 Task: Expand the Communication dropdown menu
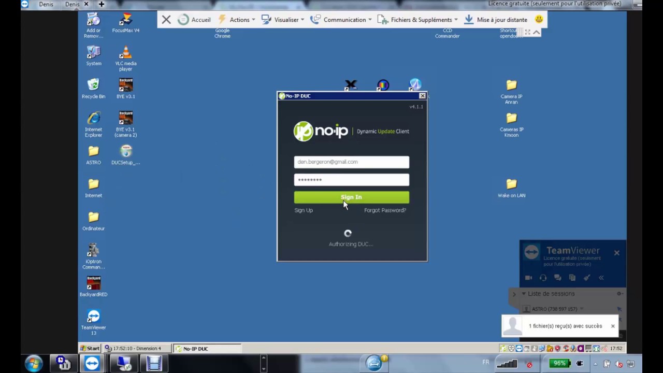341,20
